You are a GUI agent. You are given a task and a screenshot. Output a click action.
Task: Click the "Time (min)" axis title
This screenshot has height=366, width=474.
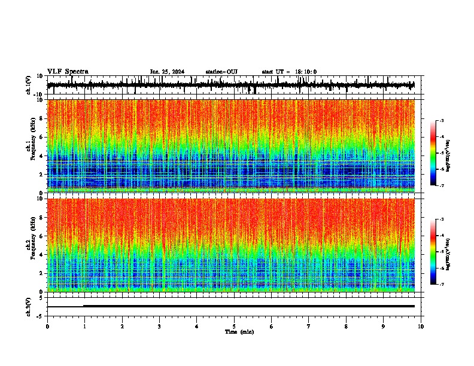tap(239, 332)
